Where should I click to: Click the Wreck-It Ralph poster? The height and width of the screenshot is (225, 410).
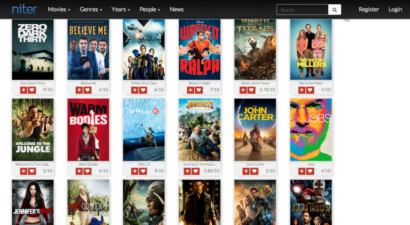(199, 49)
